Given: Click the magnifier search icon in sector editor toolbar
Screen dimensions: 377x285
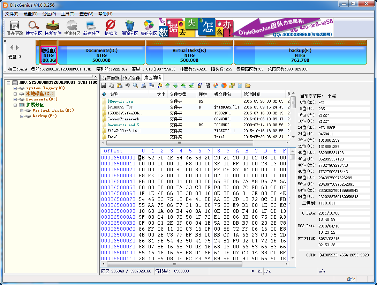Looking at the screenshot, I should click(135, 85).
